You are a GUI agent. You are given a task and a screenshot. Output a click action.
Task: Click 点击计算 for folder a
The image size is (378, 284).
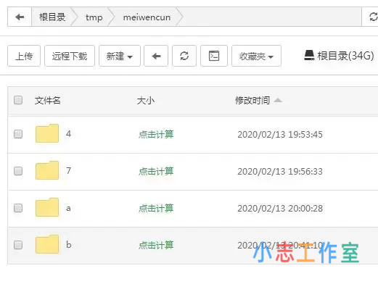[x=156, y=209]
